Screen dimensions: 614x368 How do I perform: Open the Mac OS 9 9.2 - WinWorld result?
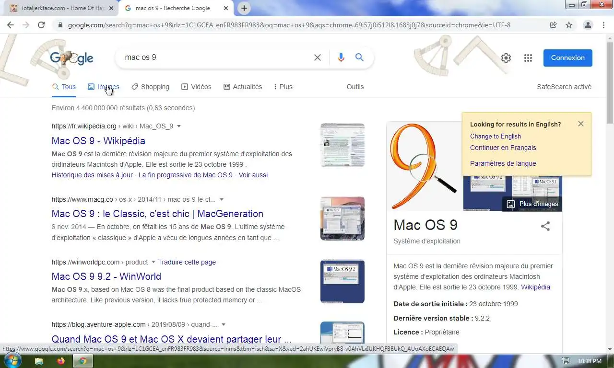click(x=106, y=276)
